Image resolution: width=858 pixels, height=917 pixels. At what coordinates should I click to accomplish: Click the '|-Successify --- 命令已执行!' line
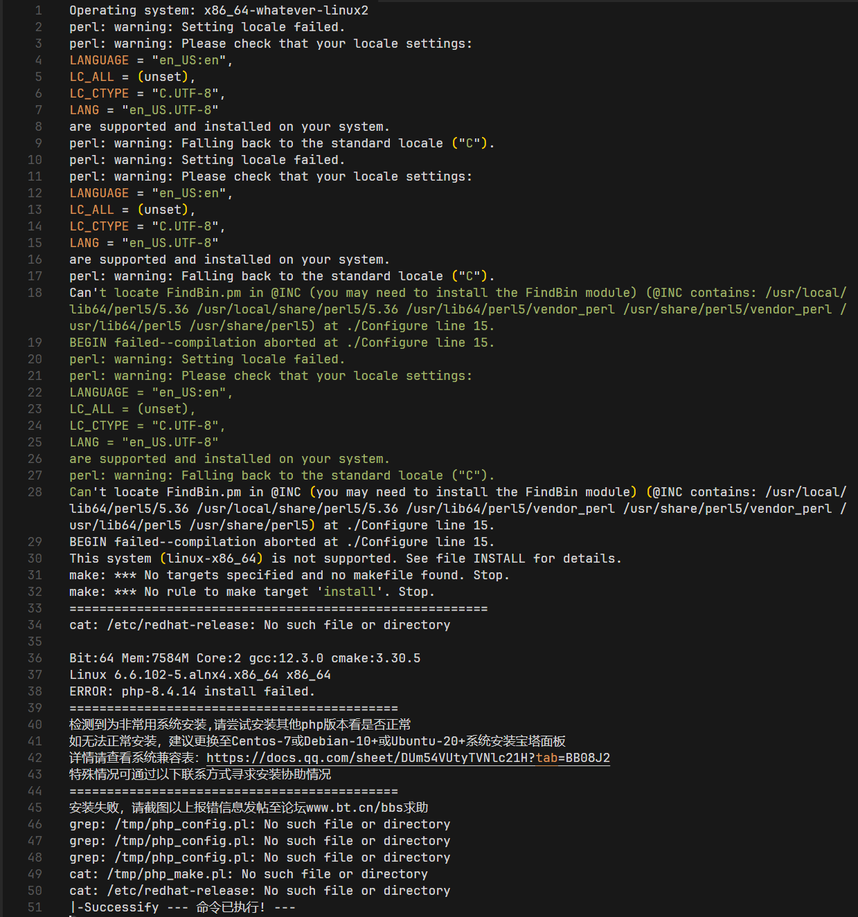pyautogui.click(x=183, y=907)
